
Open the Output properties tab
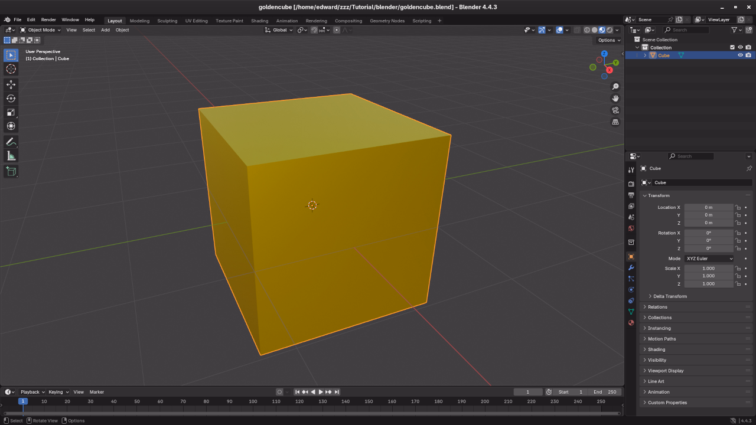tap(631, 195)
